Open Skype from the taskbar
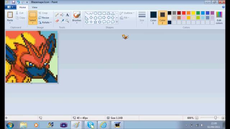This screenshot has height=129, width=230. [x=90, y=125]
